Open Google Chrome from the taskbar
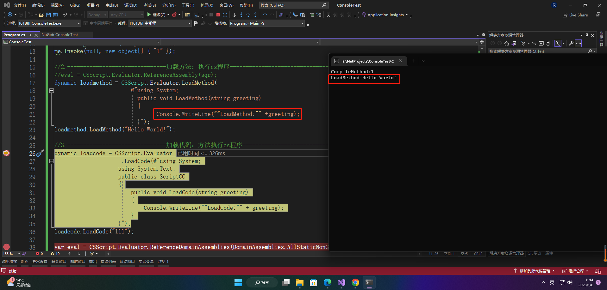This screenshot has width=607, height=290. [x=355, y=282]
